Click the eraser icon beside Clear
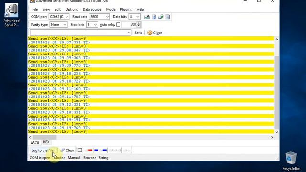This screenshot has width=306, height=172. [63, 150]
